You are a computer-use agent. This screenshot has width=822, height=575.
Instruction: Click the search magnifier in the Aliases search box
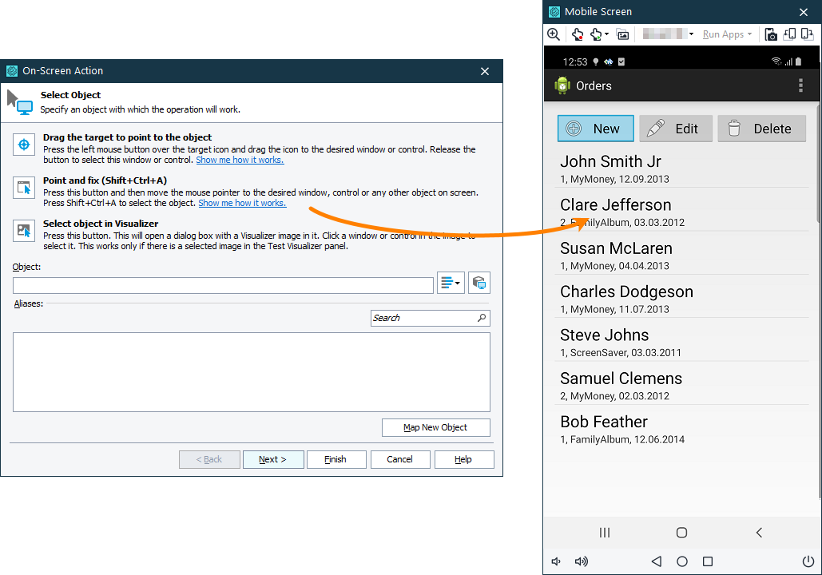coord(482,318)
